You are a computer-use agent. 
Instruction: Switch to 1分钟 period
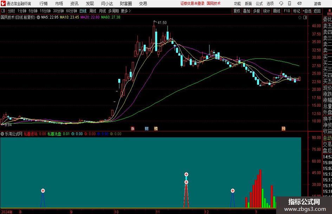[21, 11]
